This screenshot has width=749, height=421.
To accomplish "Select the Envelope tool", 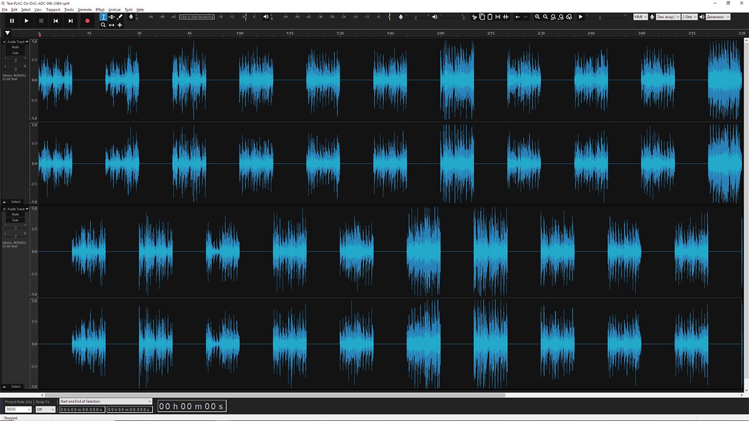I will (x=112, y=17).
